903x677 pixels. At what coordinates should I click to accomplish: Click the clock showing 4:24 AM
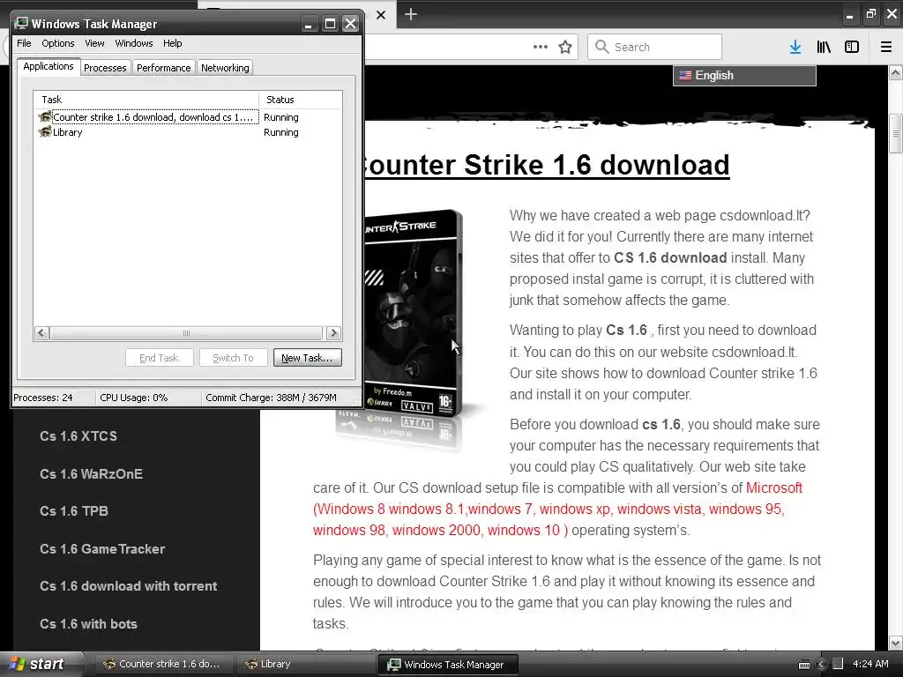(870, 664)
